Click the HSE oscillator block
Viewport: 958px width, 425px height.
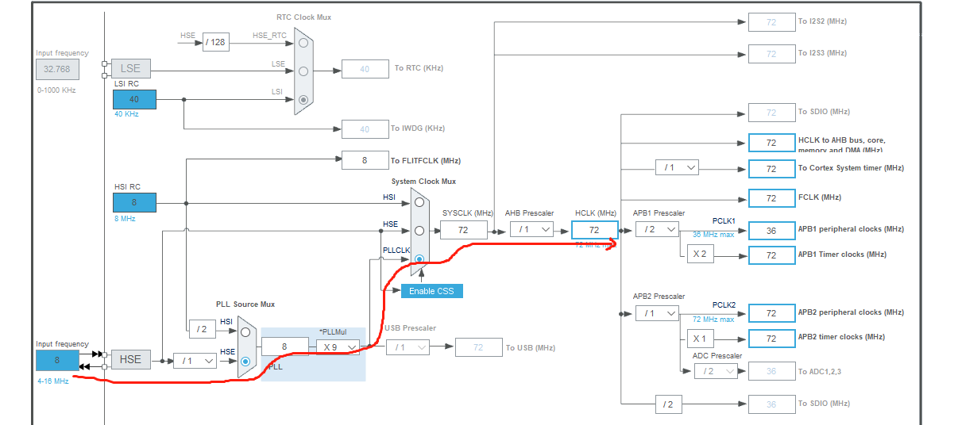pyautogui.click(x=130, y=359)
